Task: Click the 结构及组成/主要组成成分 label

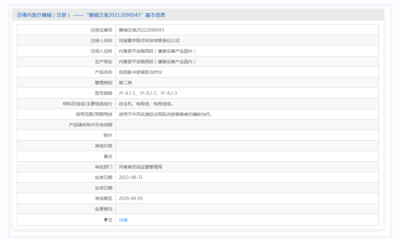Action: click(x=87, y=104)
